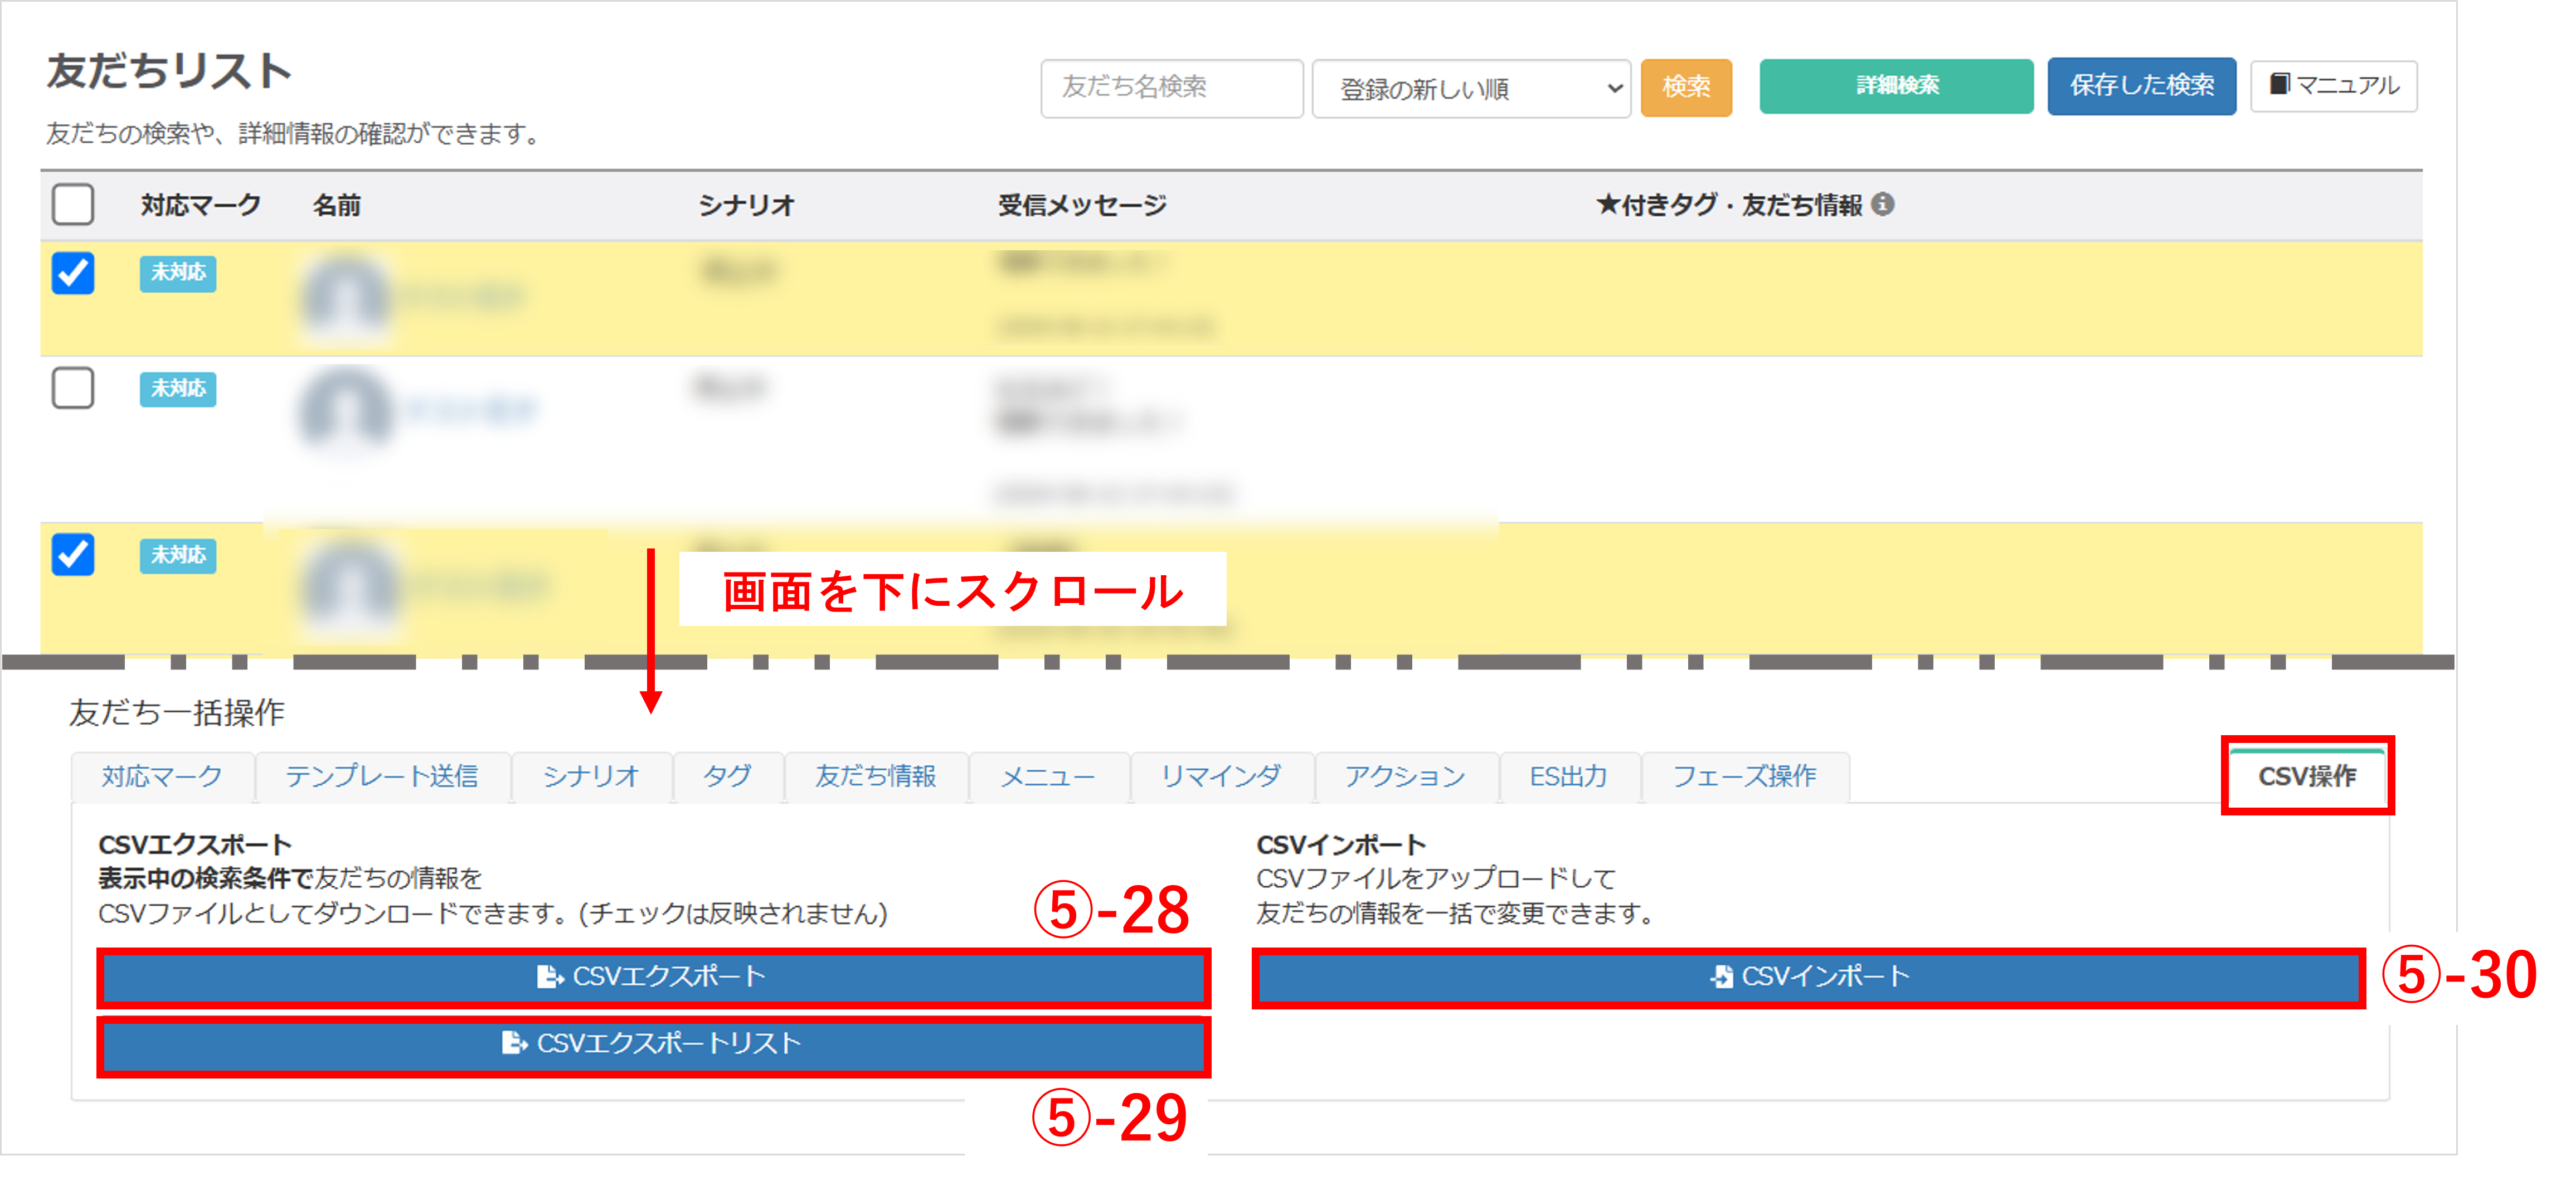Viewport: 2576px width, 1195px height.
Task: Select the テンプレート送信 tab
Action: (382, 776)
